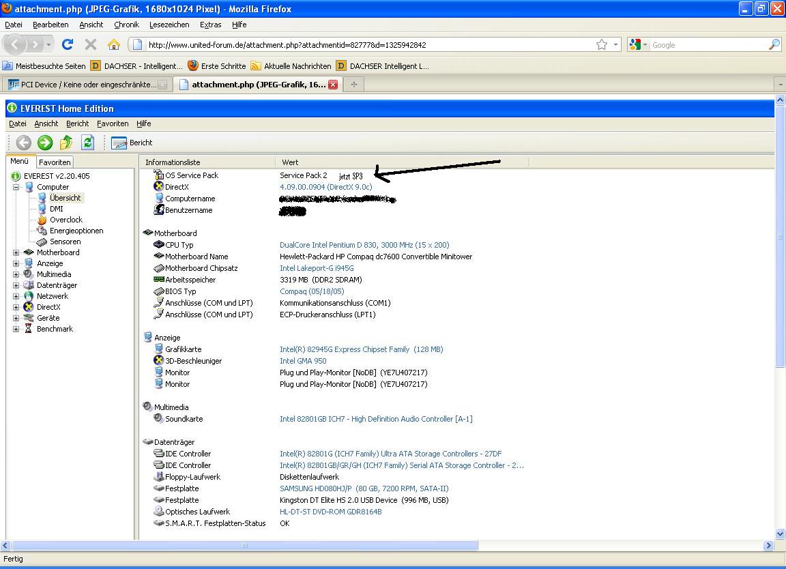Open the EVEREST Favoriten menu
Viewport: 786px width, 569px height.
(x=113, y=123)
